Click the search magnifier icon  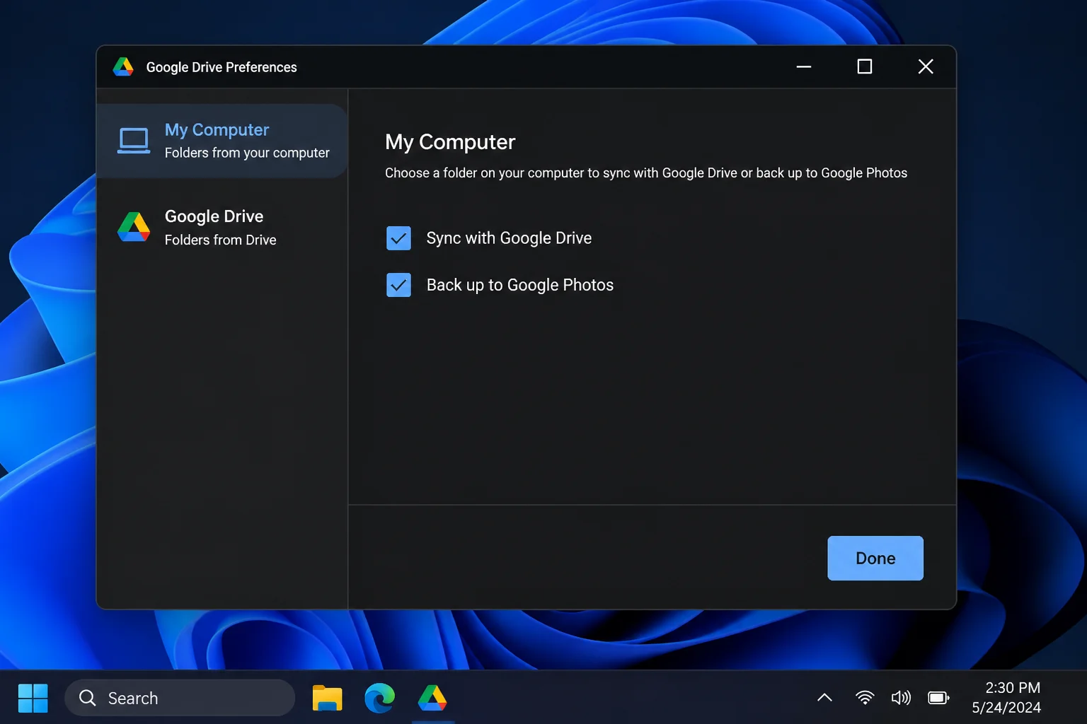88,698
